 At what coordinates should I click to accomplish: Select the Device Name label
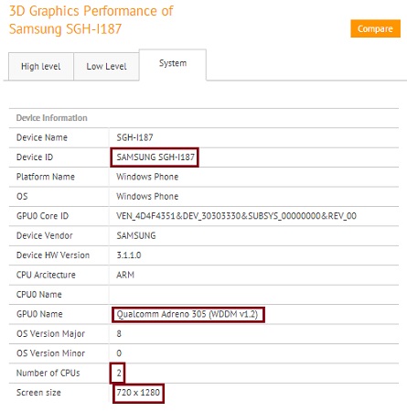(42, 137)
